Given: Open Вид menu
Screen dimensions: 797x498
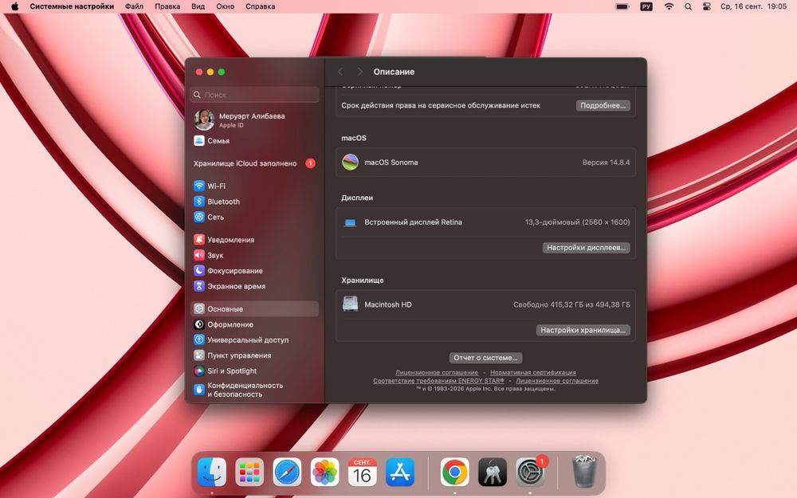Looking at the screenshot, I should (x=198, y=6).
